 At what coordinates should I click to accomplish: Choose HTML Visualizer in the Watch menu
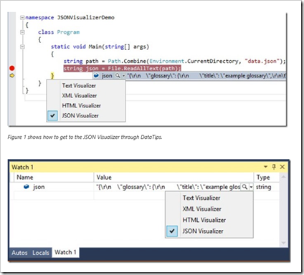click(209, 220)
